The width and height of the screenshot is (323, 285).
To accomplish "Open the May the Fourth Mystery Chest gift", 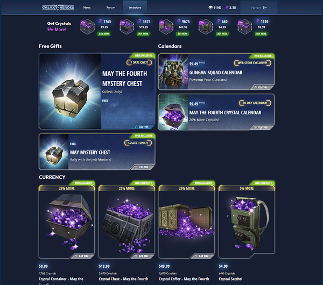I will click(x=97, y=91).
